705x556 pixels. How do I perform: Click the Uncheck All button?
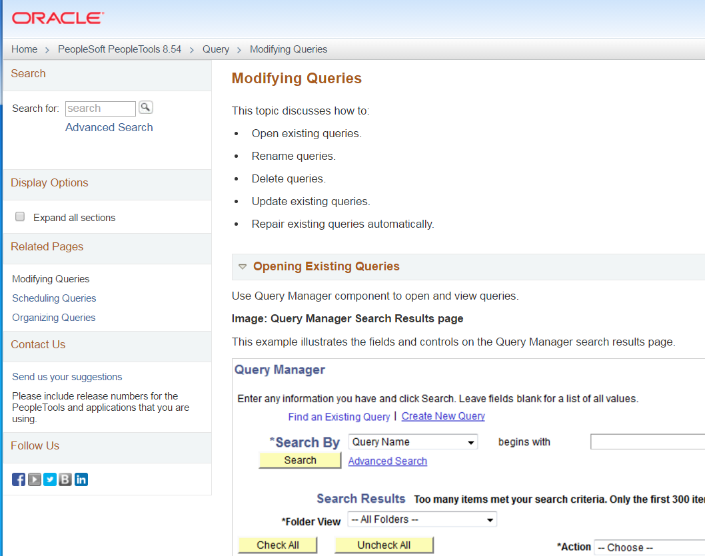tap(384, 545)
